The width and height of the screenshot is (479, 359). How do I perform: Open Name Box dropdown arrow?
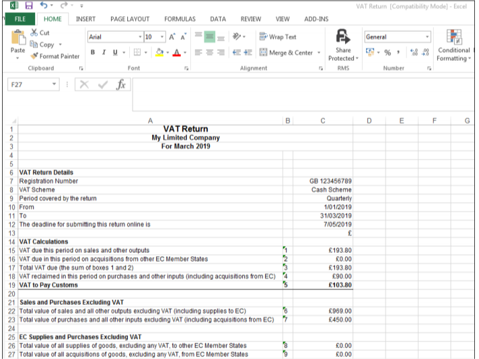54,85
